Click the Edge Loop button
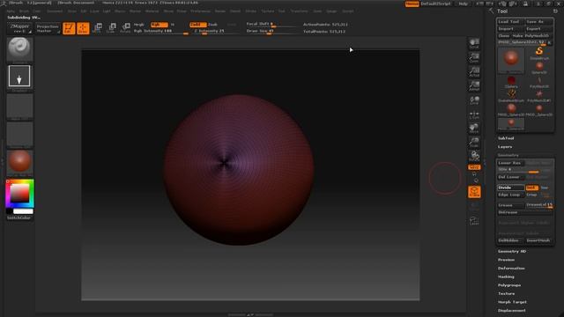This screenshot has width=564, height=317. click(x=510, y=195)
